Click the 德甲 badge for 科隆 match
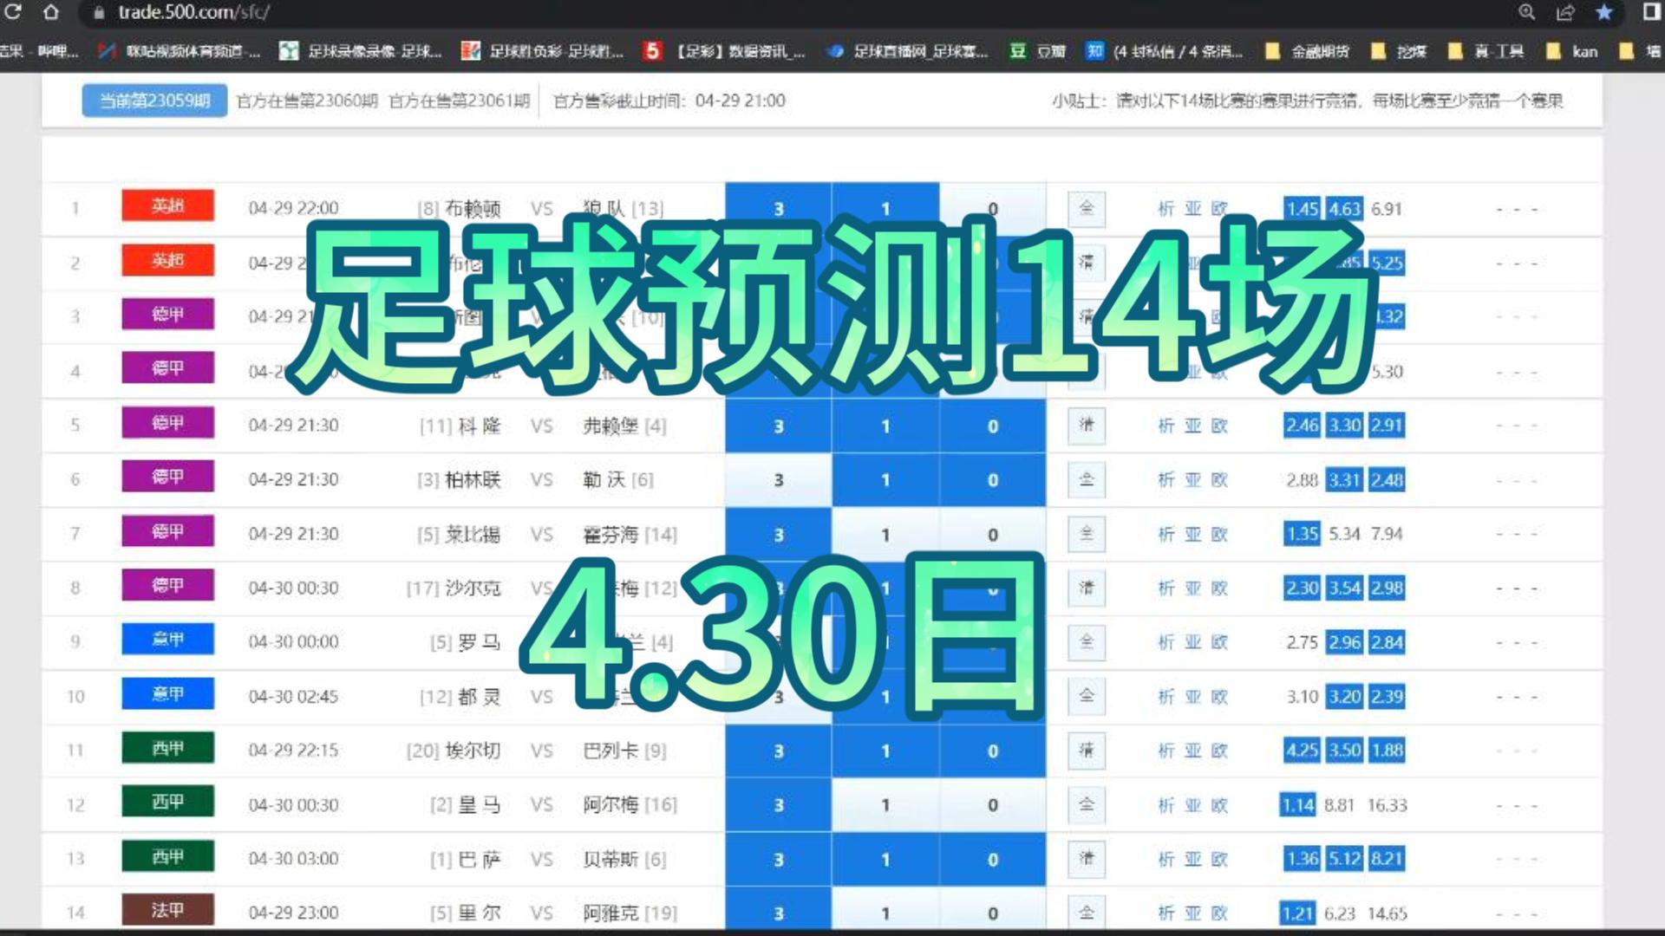1665x936 pixels. (167, 423)
